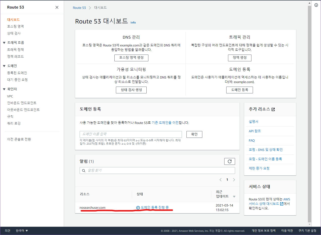Image resolution: width=321 pixels, height=235 pixels.
Task: Open the 한국어 language dropdown
Action: pos(22,231)
